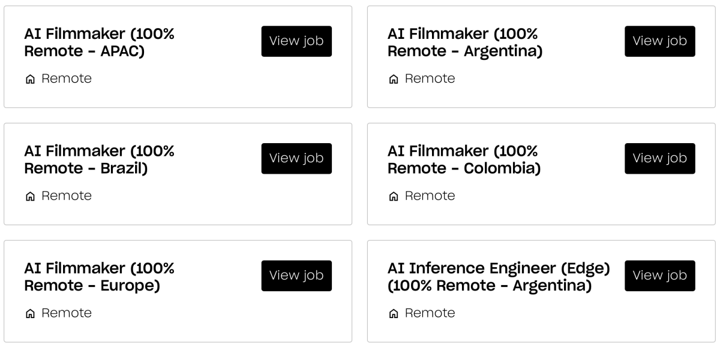Click the AI Inference Engineer (Edge) title
This screenshot has width=720, height=348.
(498, 277)
